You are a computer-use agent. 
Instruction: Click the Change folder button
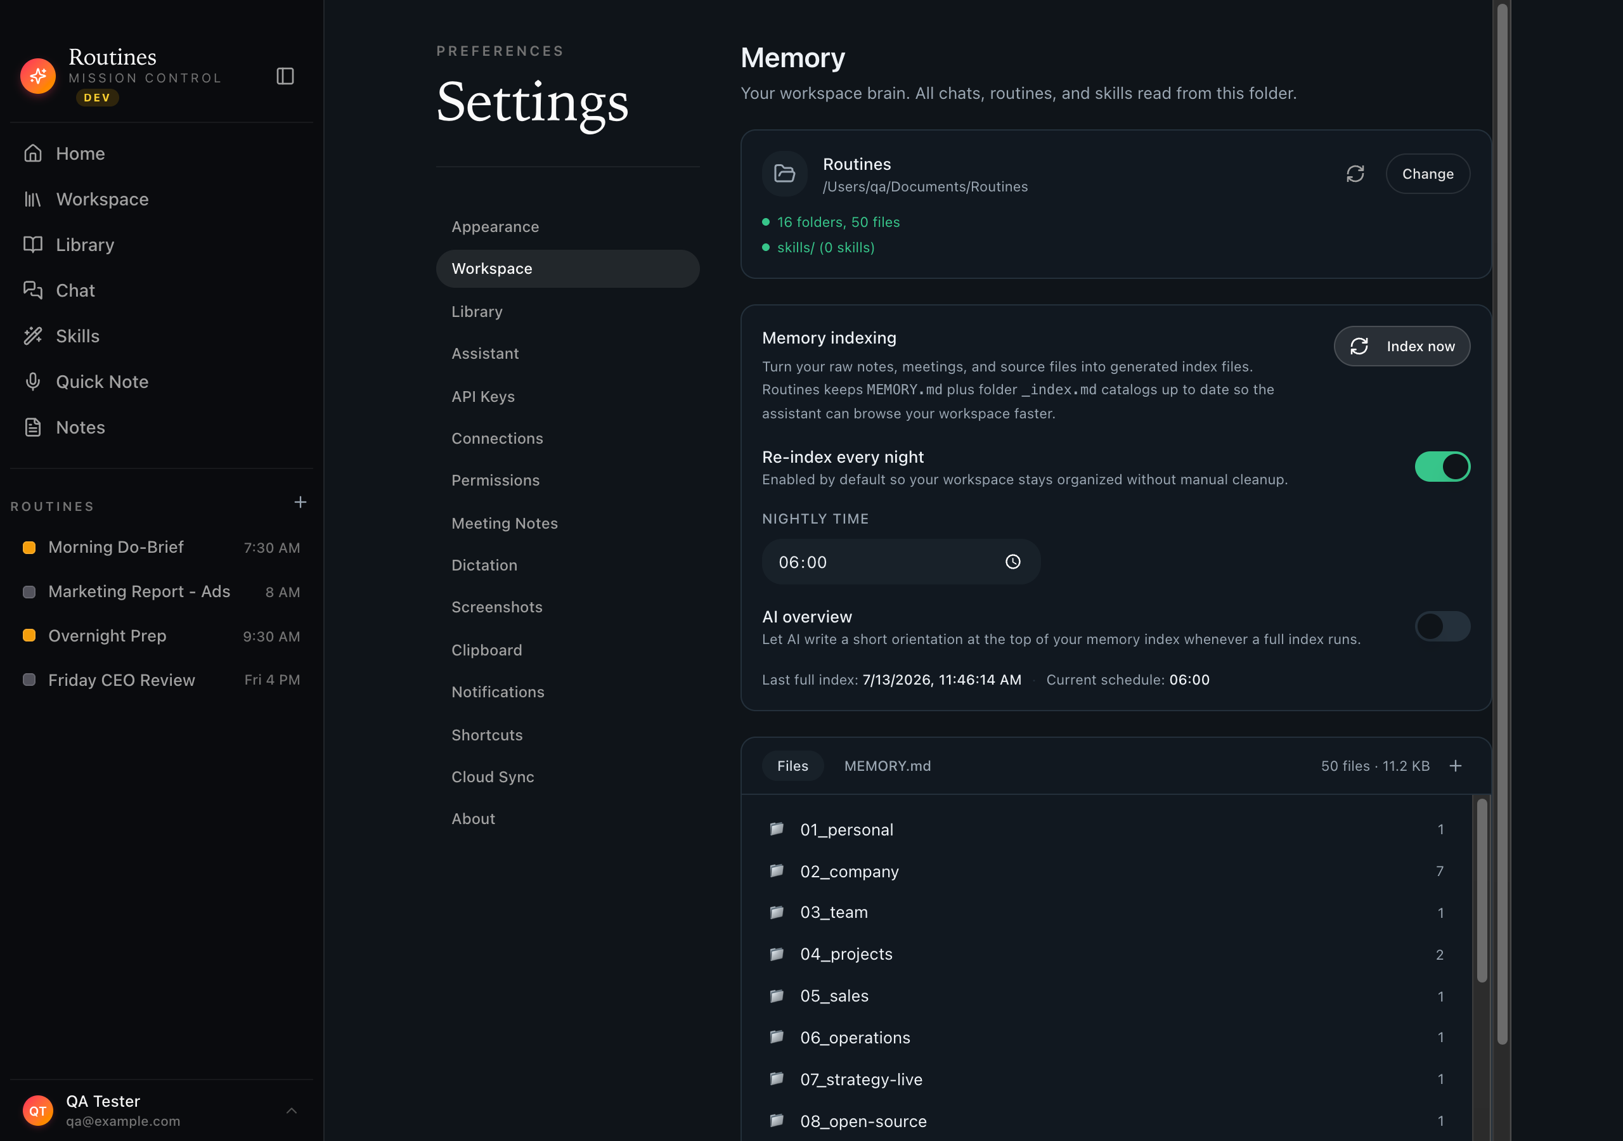(x=1428, y=174)
